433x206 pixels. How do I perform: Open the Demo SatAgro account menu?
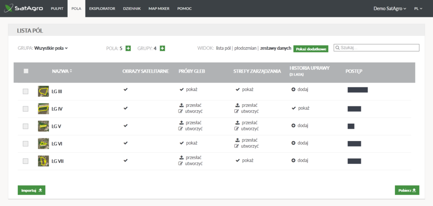point(389,8)
